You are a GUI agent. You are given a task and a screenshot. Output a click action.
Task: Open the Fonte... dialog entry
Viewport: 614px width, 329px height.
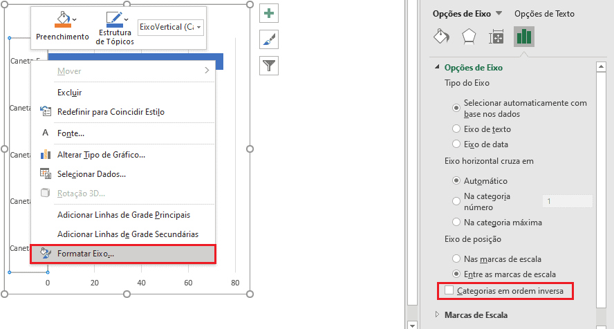(122, 133)
